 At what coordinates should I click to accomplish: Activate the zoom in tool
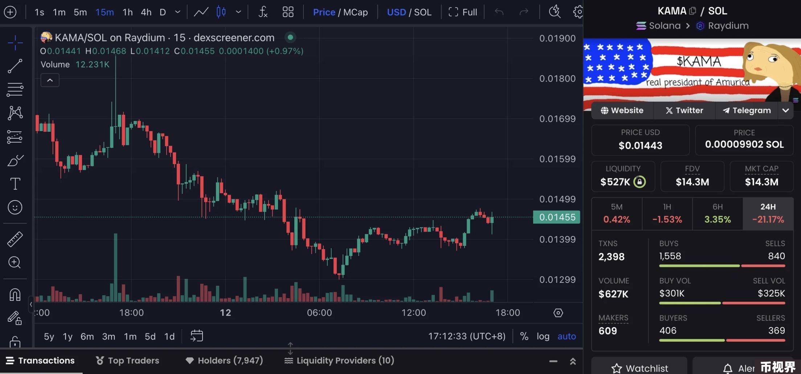(15, 262)
